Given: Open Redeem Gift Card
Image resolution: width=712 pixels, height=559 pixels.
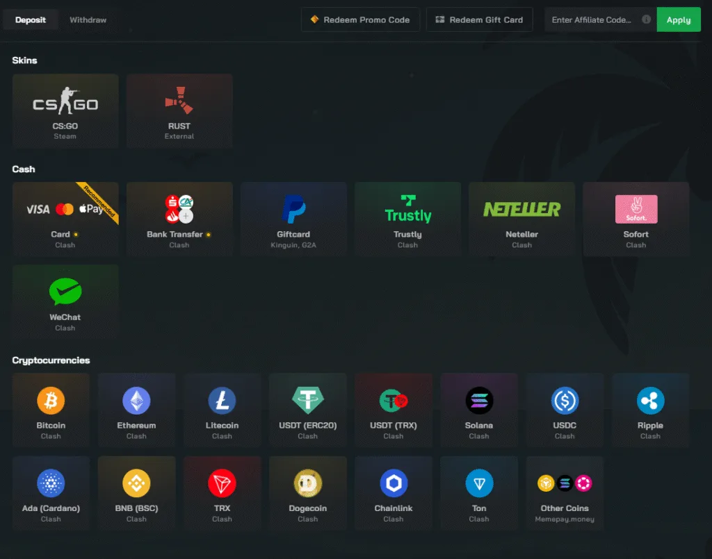Looking at the screenshot, I should click(480, 19).
